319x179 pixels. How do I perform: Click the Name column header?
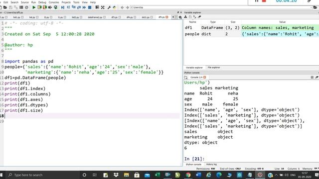click(192, 22)
